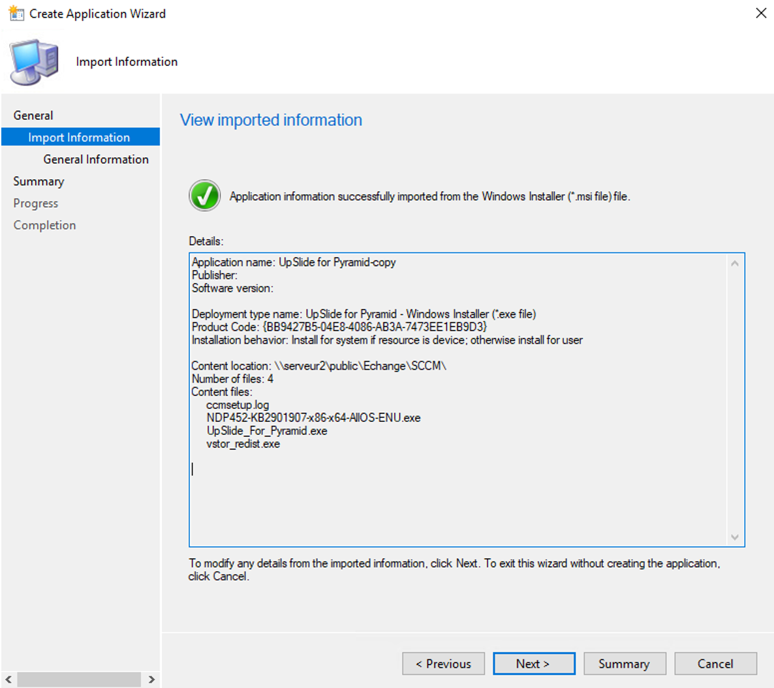Viewport: 774px width, 688px height.
Task: Click the 'Application name: UpSlide for Pyramid-copy' line
Action: [x=294, y=262]
